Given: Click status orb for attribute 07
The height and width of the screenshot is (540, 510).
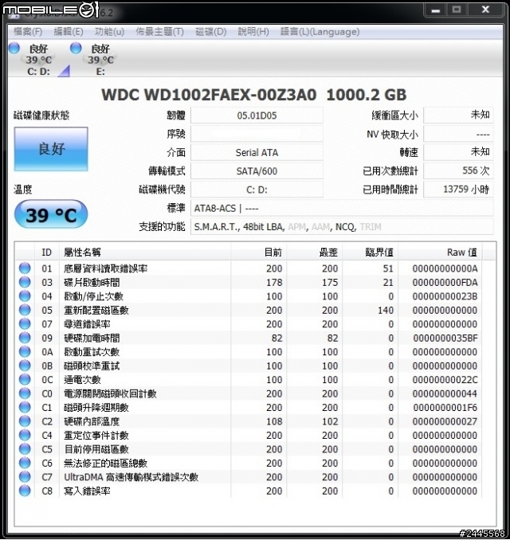Looking at the screenshot, I should tap(25, 323).
